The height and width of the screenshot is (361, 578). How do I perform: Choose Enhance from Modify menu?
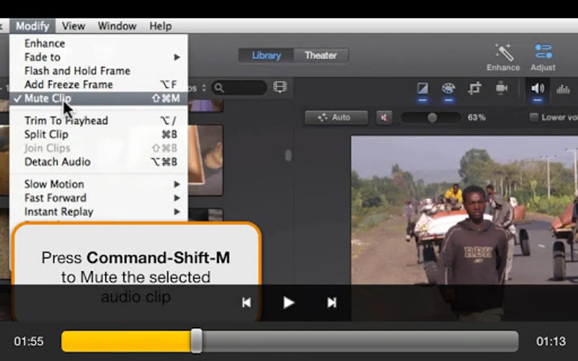tap(98, 43)
